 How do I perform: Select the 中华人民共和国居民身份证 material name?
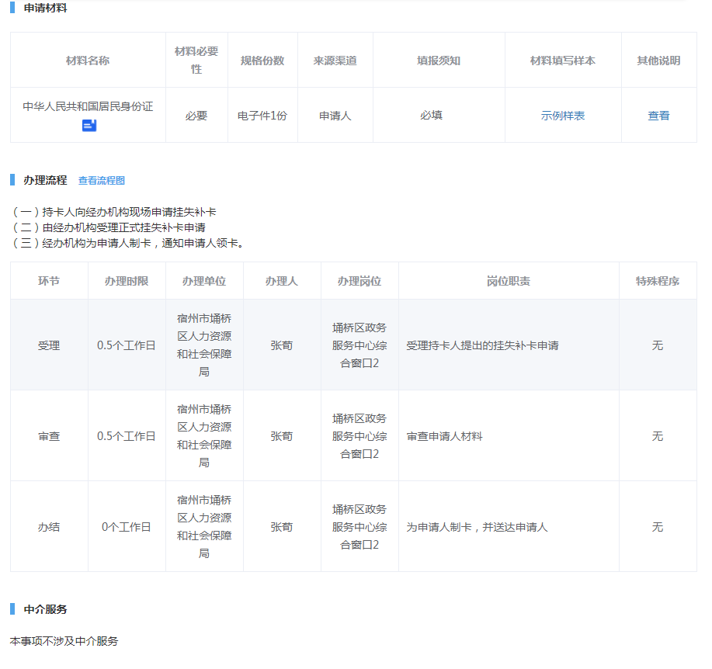pyautogui.click(x=88, y=107)
